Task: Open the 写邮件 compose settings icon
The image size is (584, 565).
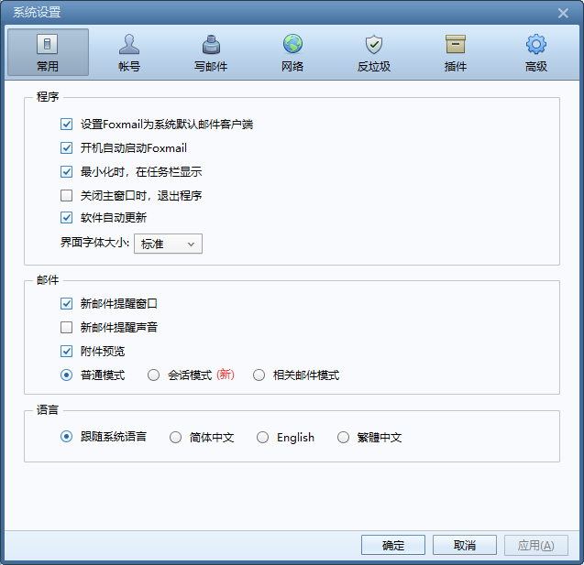Action: [x=211, y=44]
